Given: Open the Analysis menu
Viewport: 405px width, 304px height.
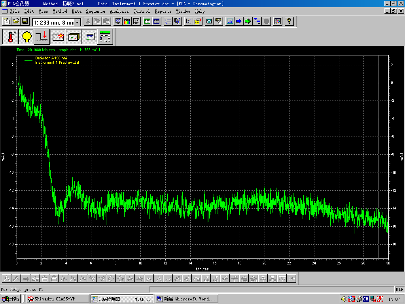Looking at the screenshot, I should click(119, 11).
